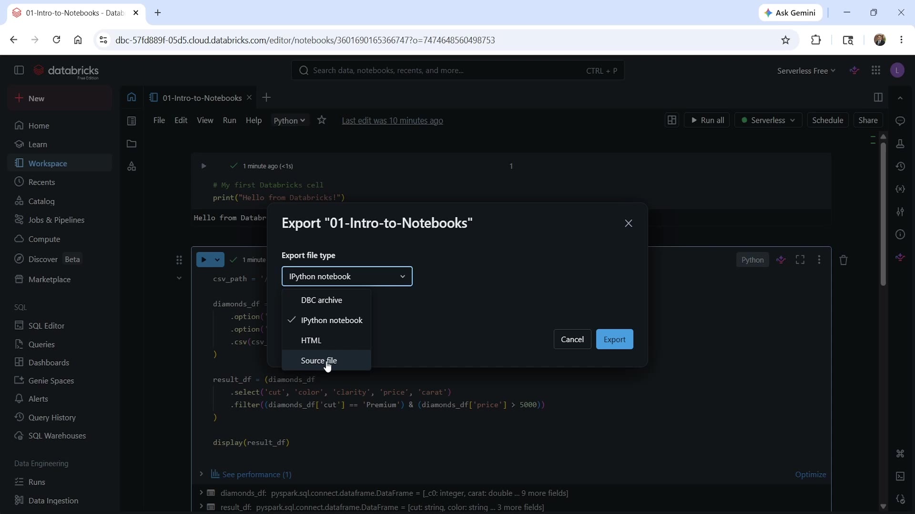
Task: Pick DBC archive export option
Action: 326,300
